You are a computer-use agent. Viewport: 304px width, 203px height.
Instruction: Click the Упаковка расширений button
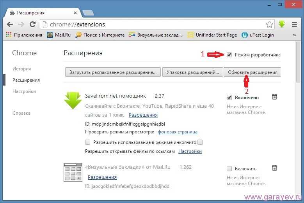(x=192, y=72)
